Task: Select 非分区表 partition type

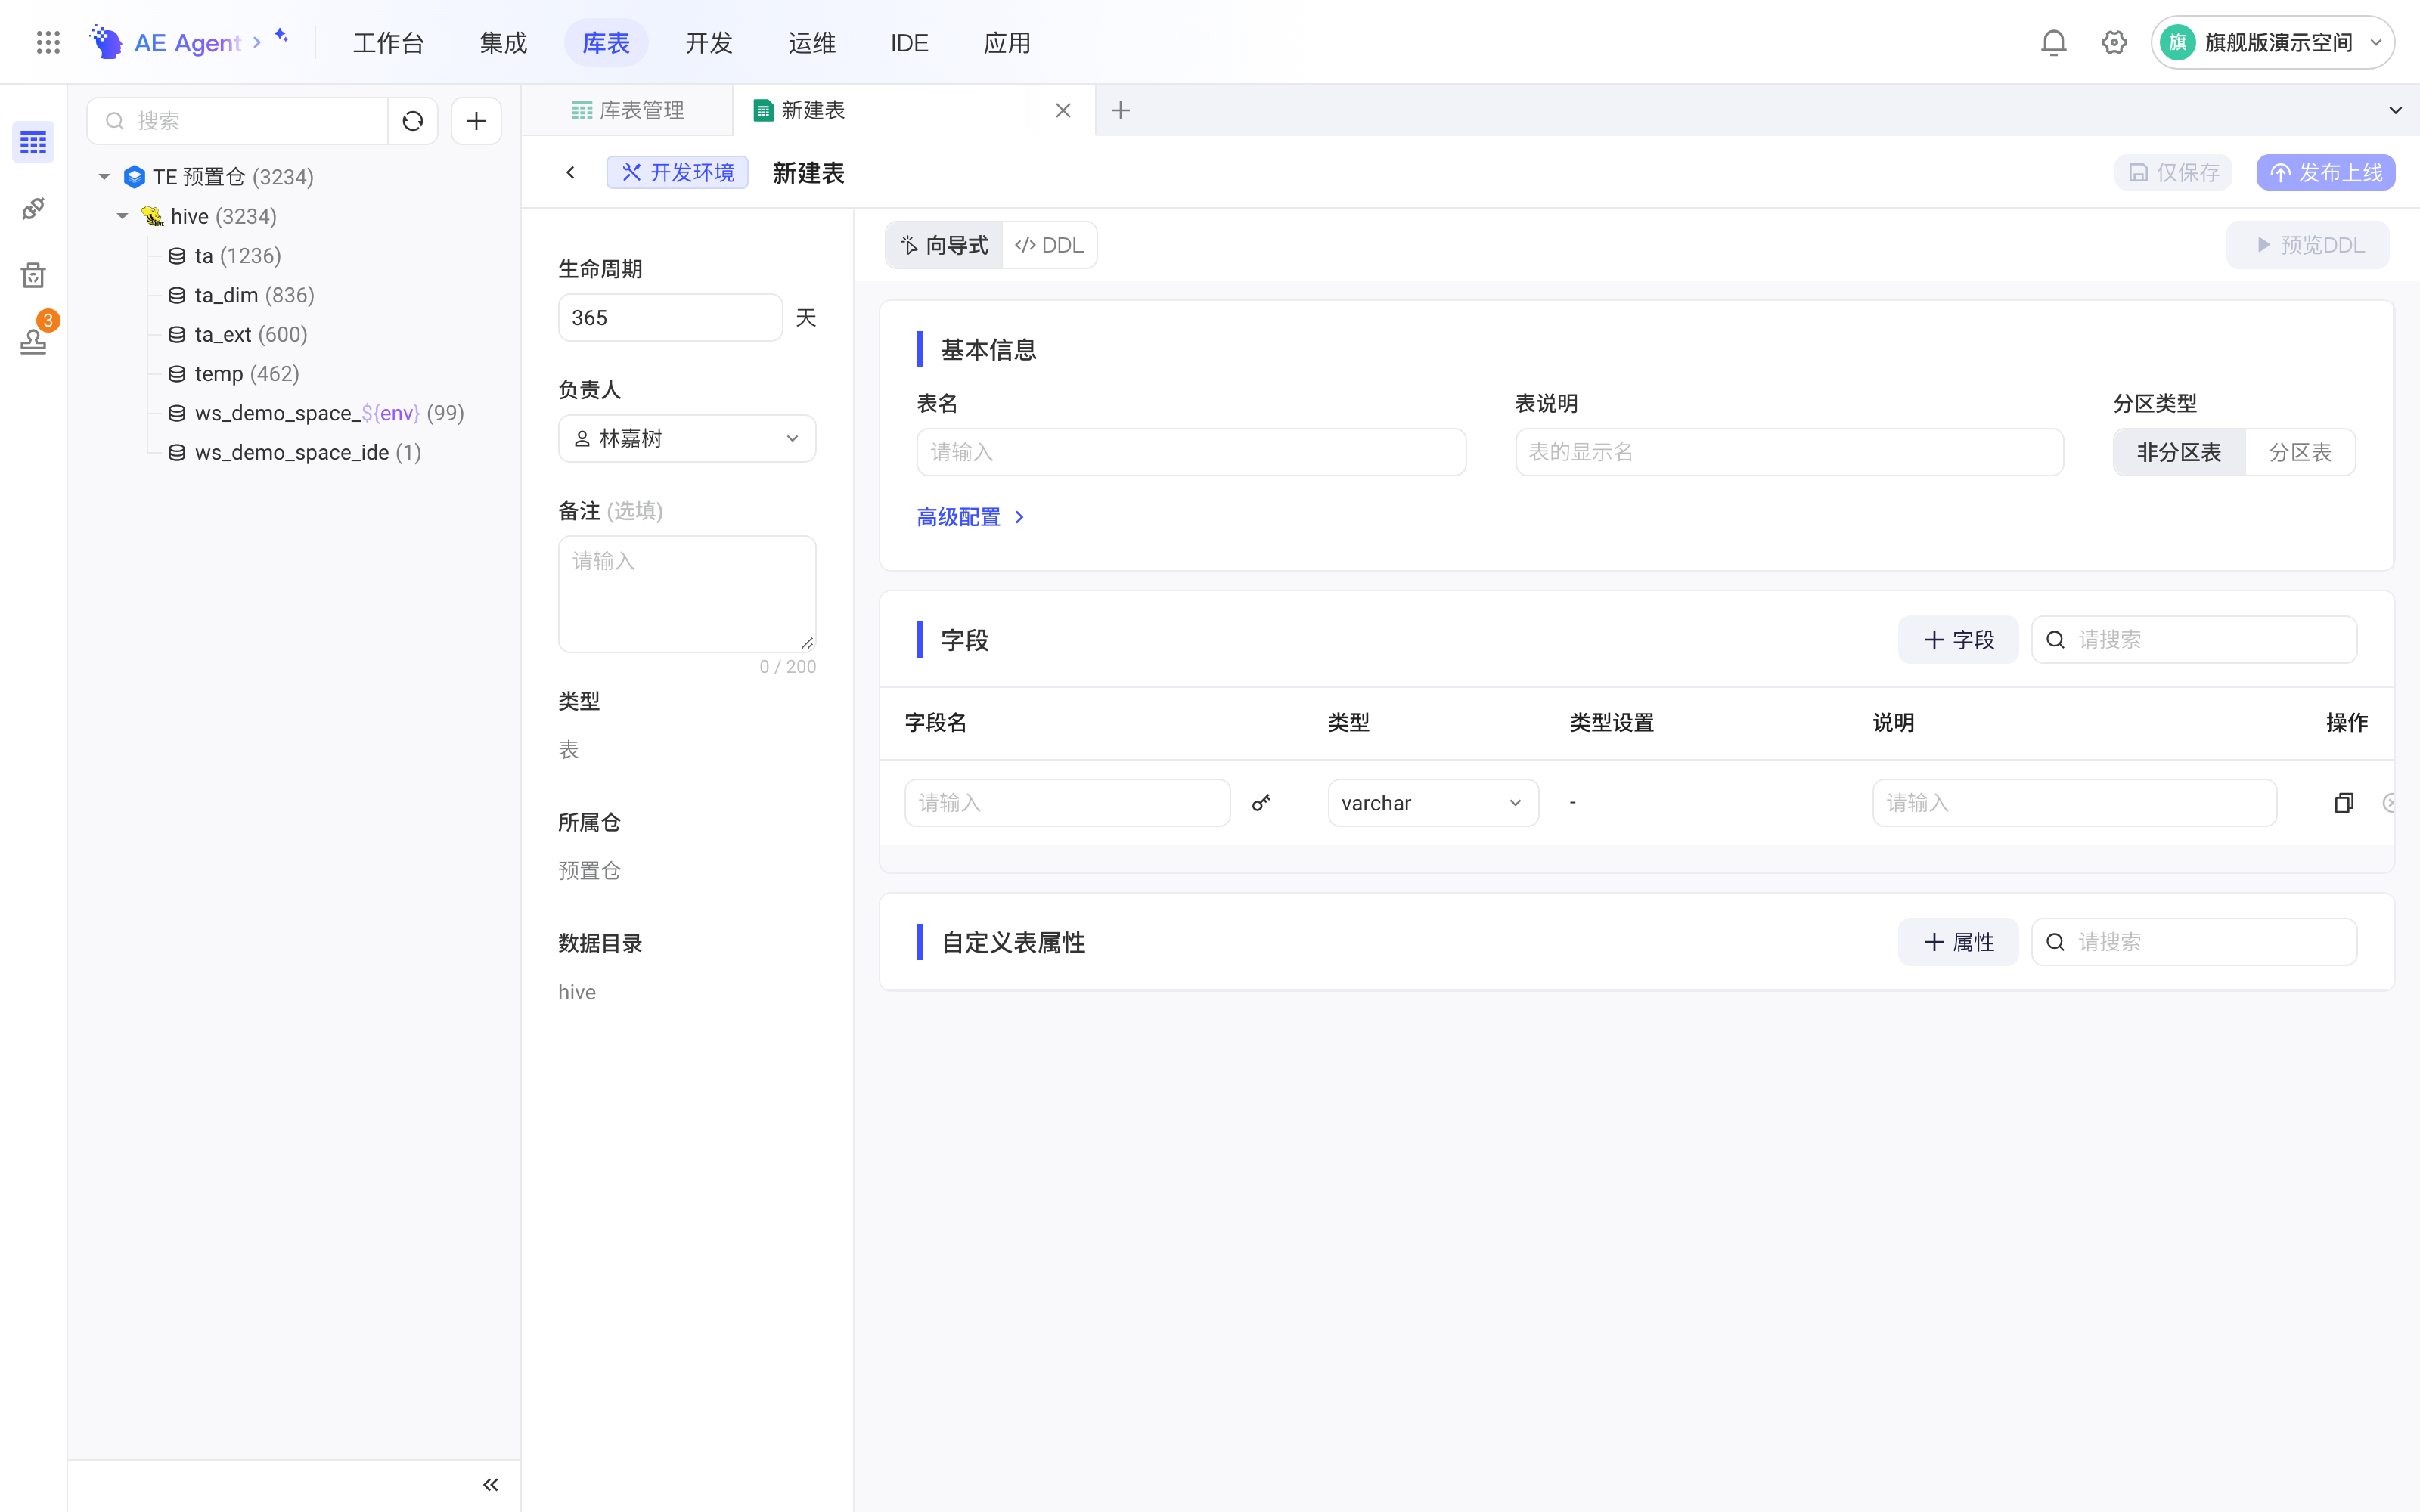Action: pyautogui.click(x=2179, y=452)
